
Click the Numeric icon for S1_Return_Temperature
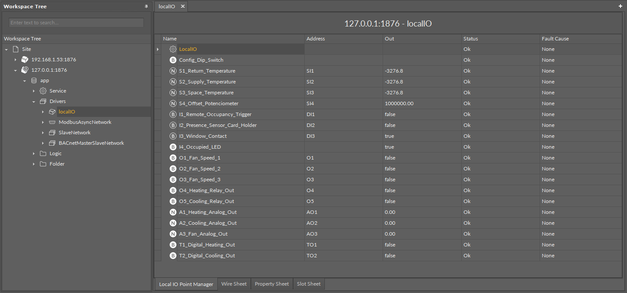(173, 71)
